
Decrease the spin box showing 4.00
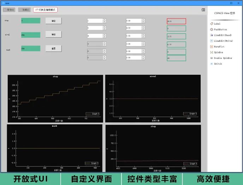[143, 29]
